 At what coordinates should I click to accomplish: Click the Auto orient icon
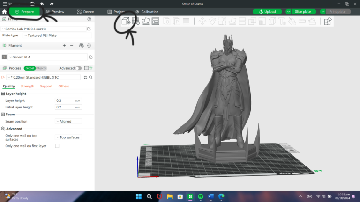(146, 21)
